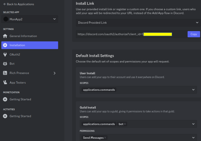
Task: Open the Bot settings page
Action: [x=30, y=64]
